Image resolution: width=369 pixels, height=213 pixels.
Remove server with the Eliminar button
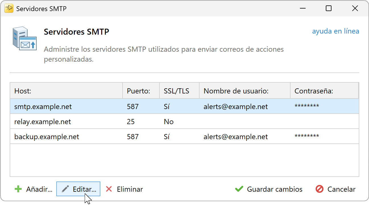(124, 189)
